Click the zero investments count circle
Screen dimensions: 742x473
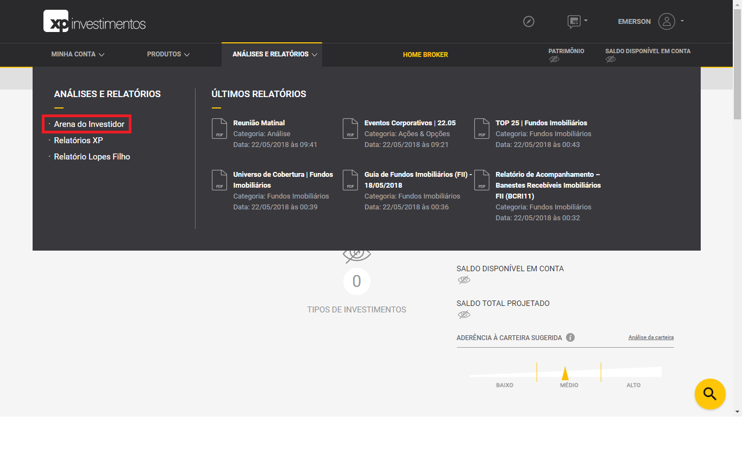[357, 281]
